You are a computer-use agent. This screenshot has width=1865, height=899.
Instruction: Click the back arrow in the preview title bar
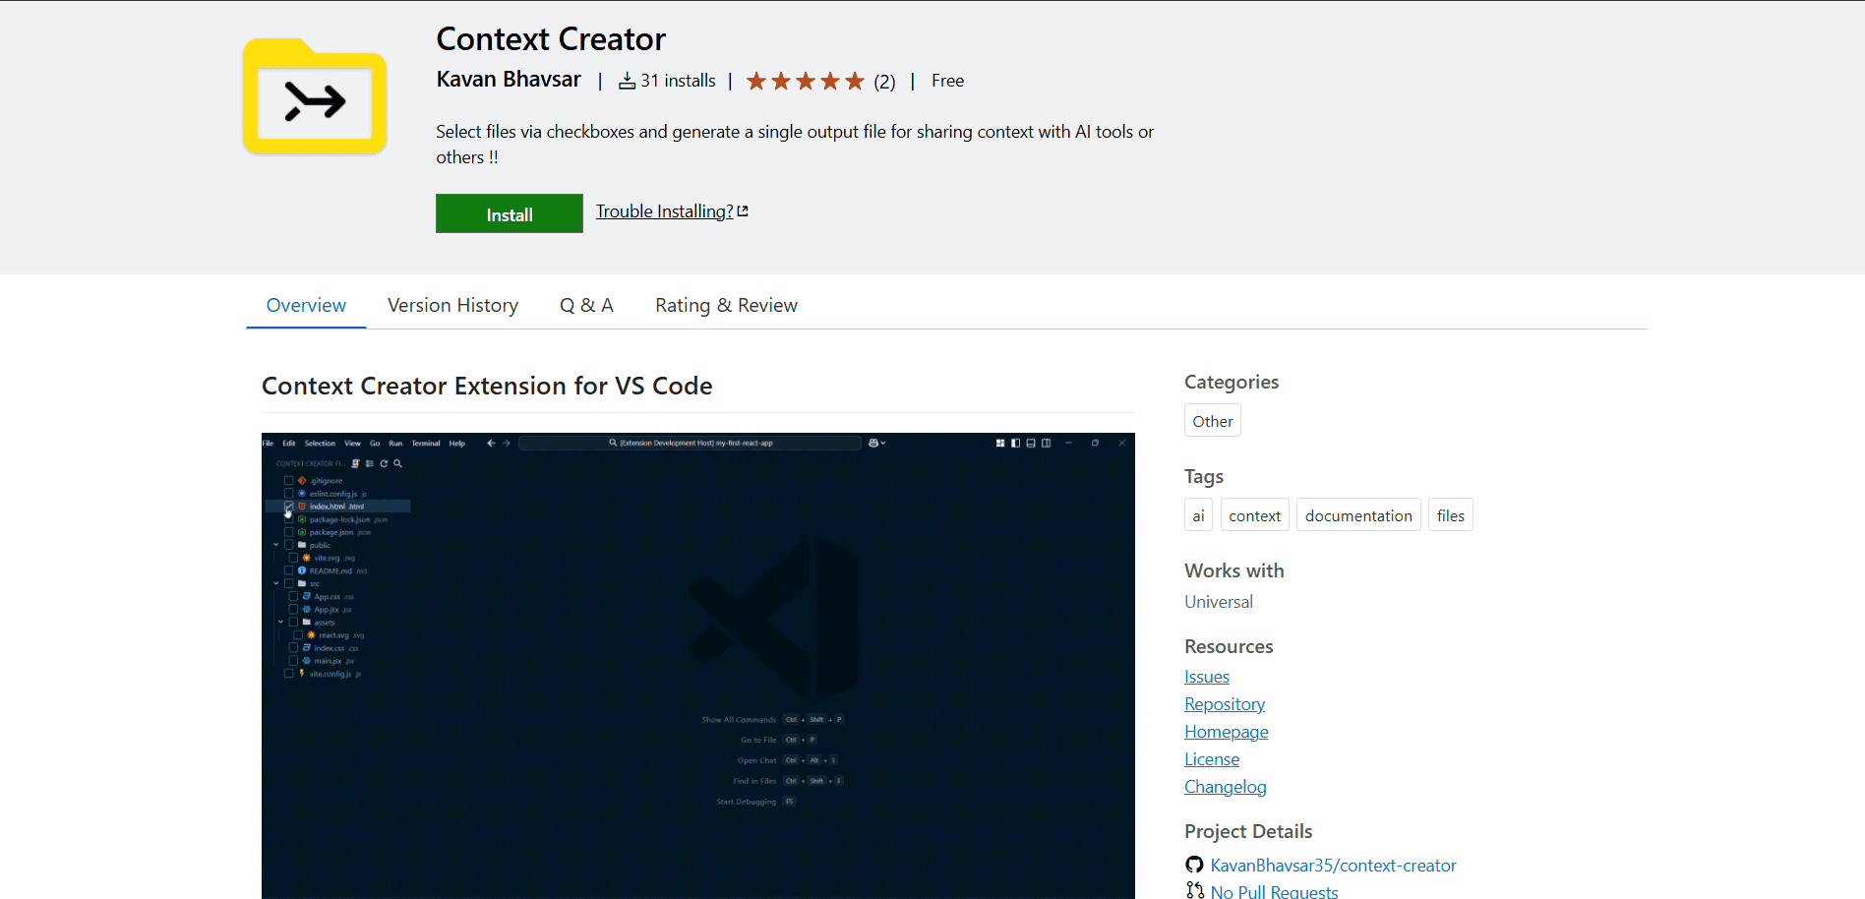491,443
